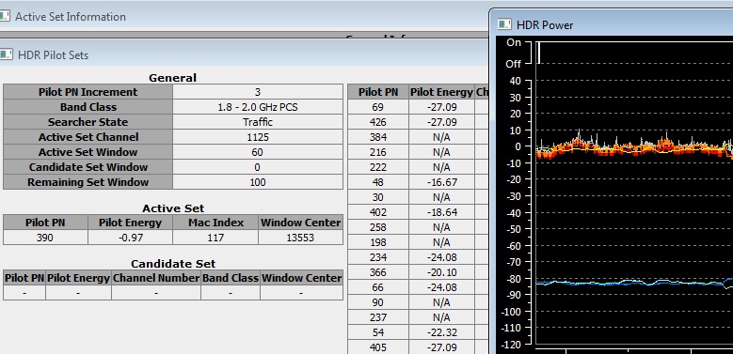Image resolution: width=733 pixels, height=354 pixels.
Task: Select the HDR Pilot Sets title bar
Action: pos(244,54)
